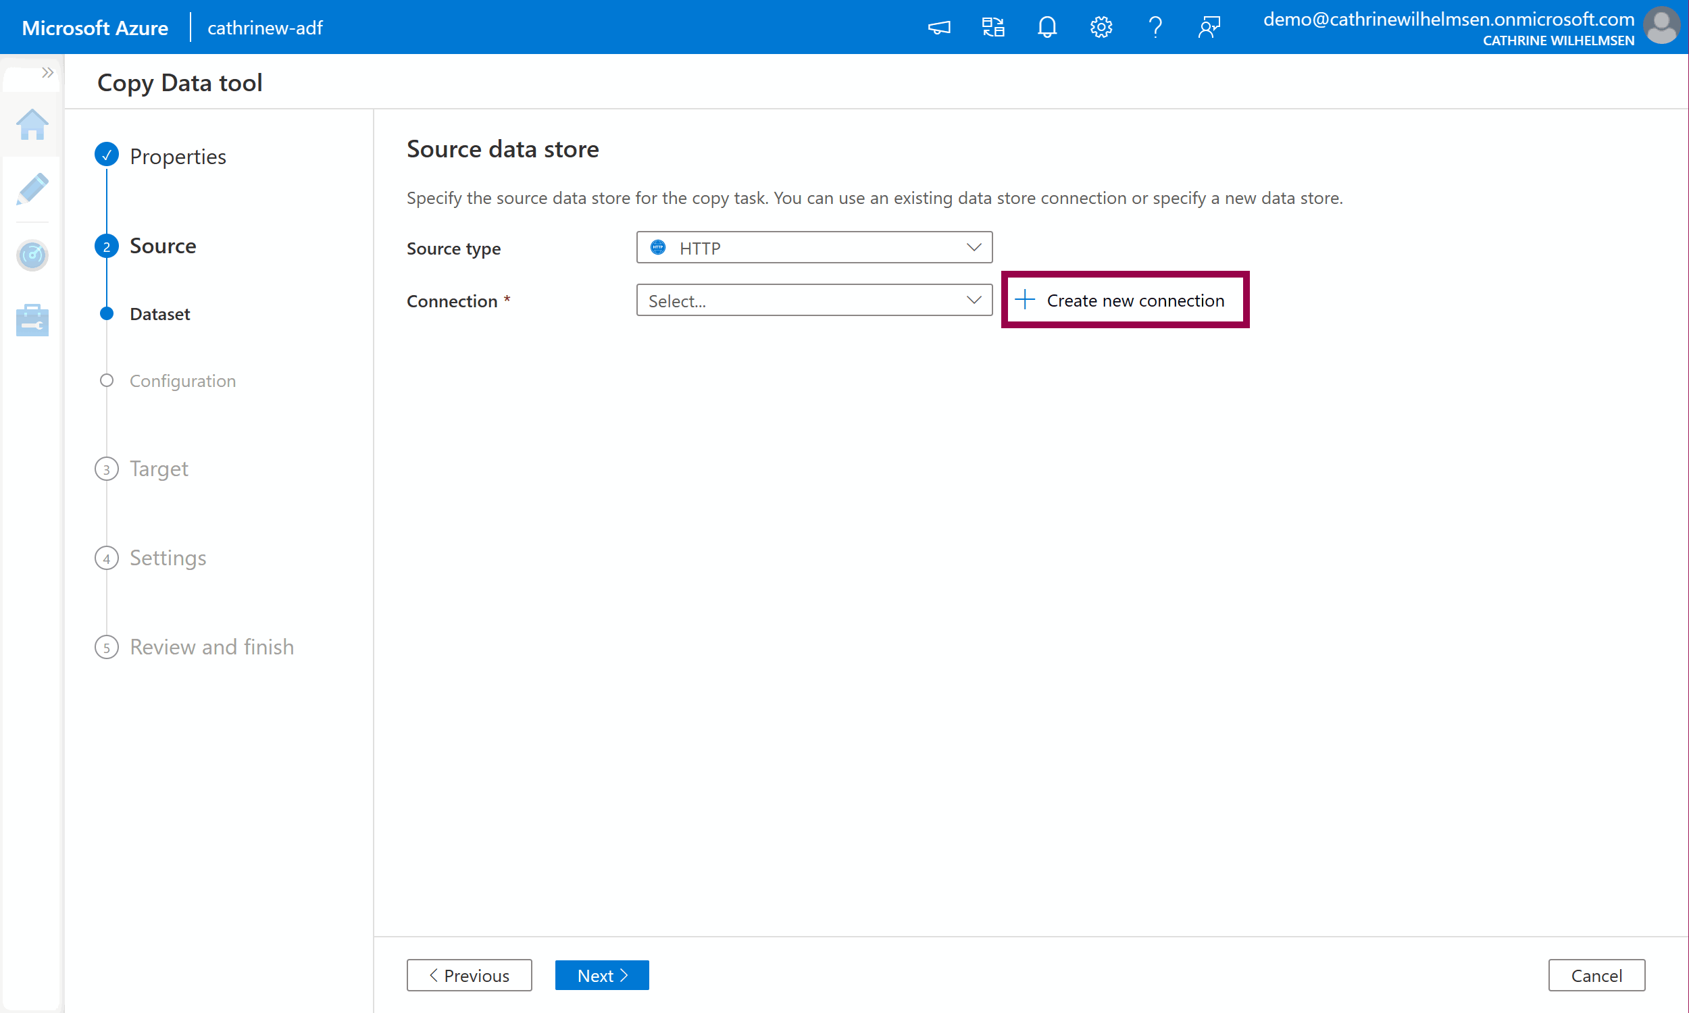Open the settings gear icon
The width and height of the screenshot is (1689, 1013).
1101,27
